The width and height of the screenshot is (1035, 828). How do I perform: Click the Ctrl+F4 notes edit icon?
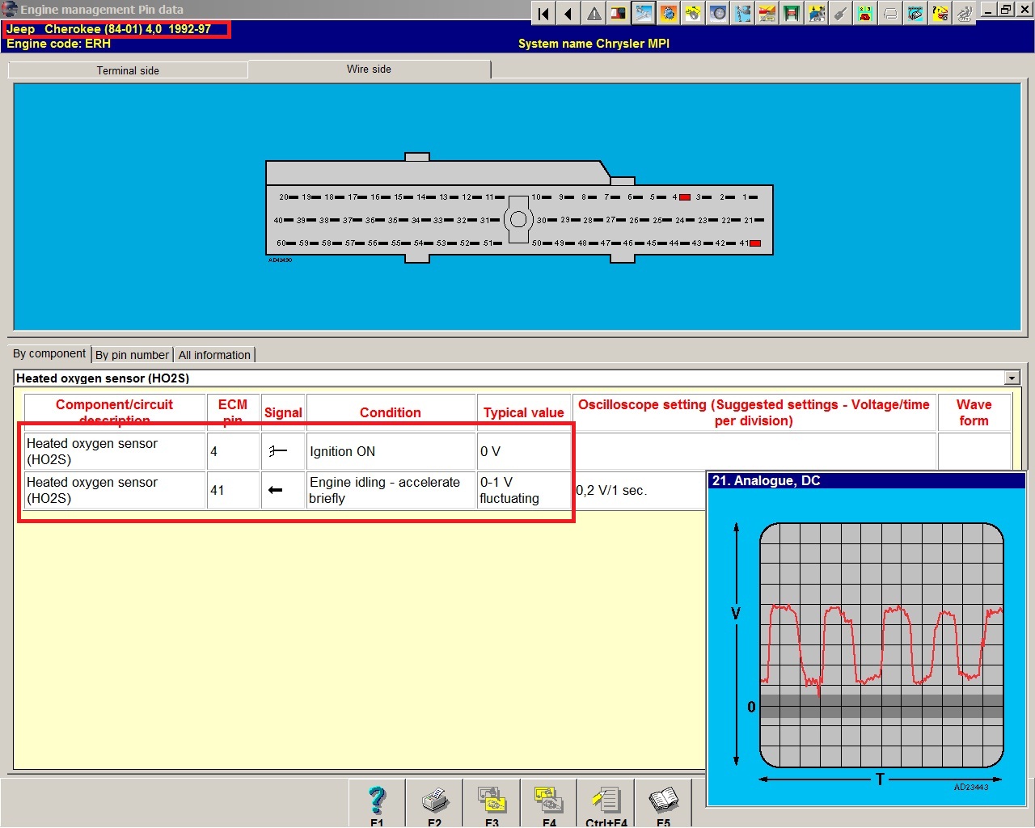click(x=606, y=801)
